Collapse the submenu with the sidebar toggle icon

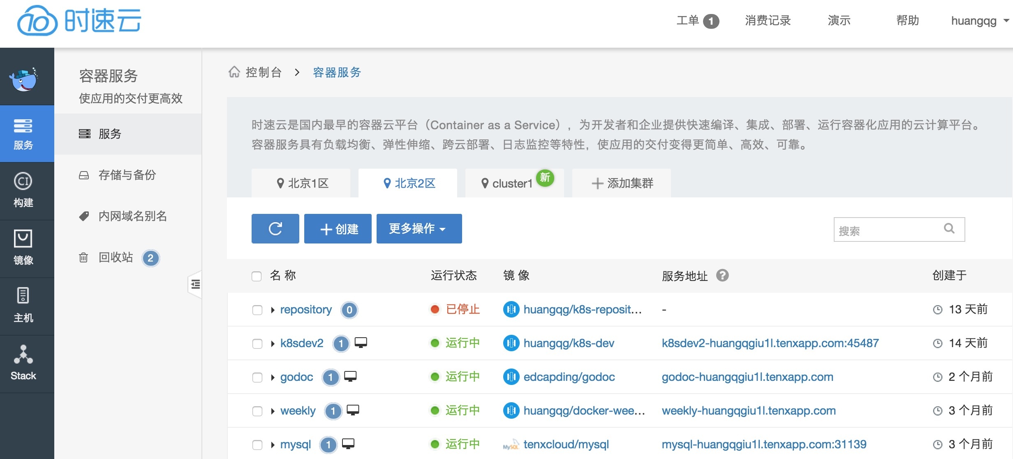[195, 284]
